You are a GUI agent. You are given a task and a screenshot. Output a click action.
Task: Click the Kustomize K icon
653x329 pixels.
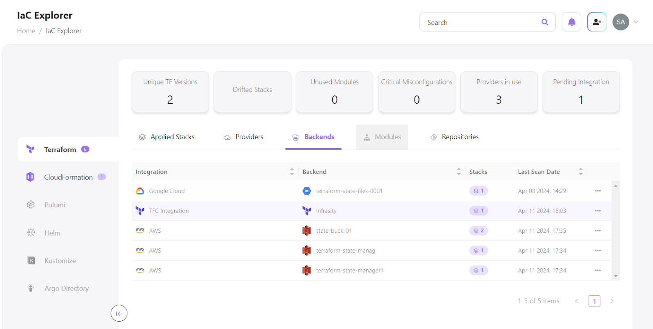(x=31, y=260)
